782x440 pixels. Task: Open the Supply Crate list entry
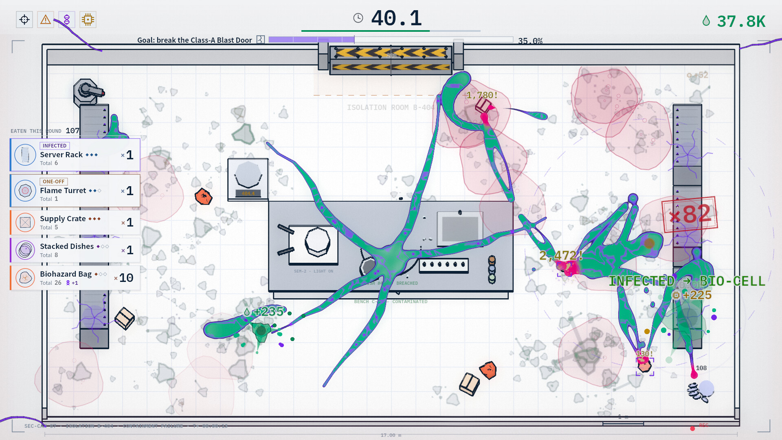(75, 222)
